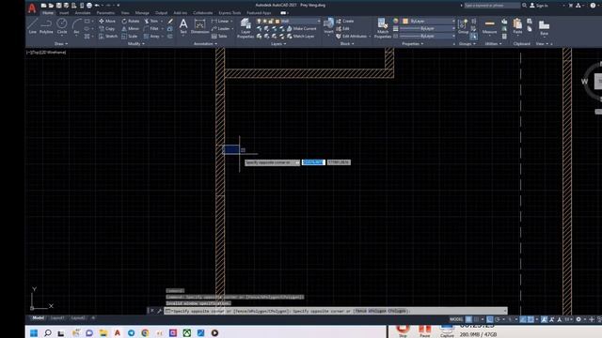Add a new layout with plus tab
Image resolution: width=602 pixels, height=338 pixels.
[x=93, y=318]
